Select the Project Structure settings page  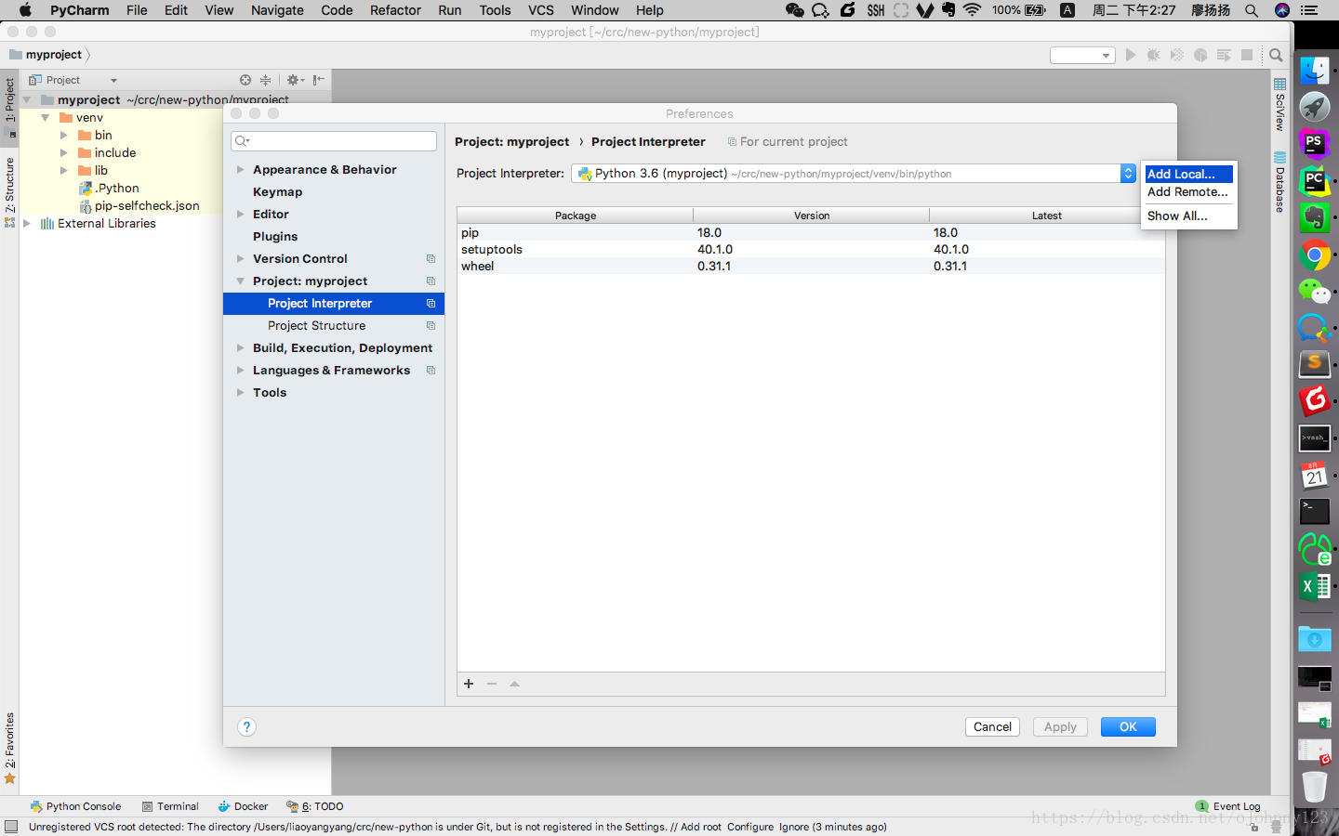[x=316, y=326]
